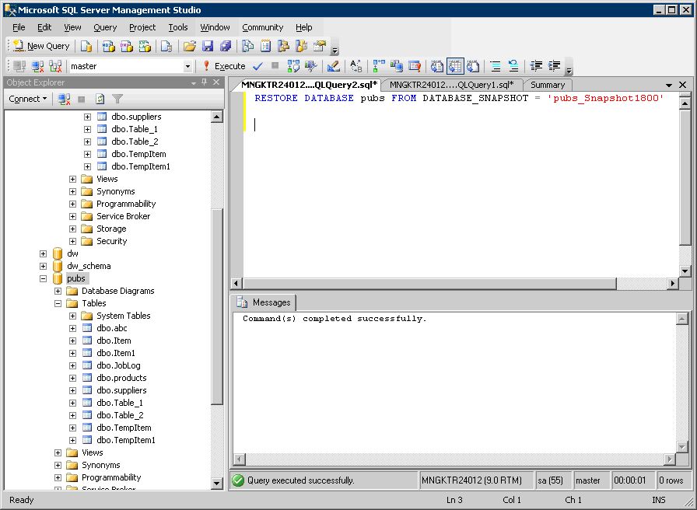Click the Save All icon
697x510 pixels.
point(226,46)
